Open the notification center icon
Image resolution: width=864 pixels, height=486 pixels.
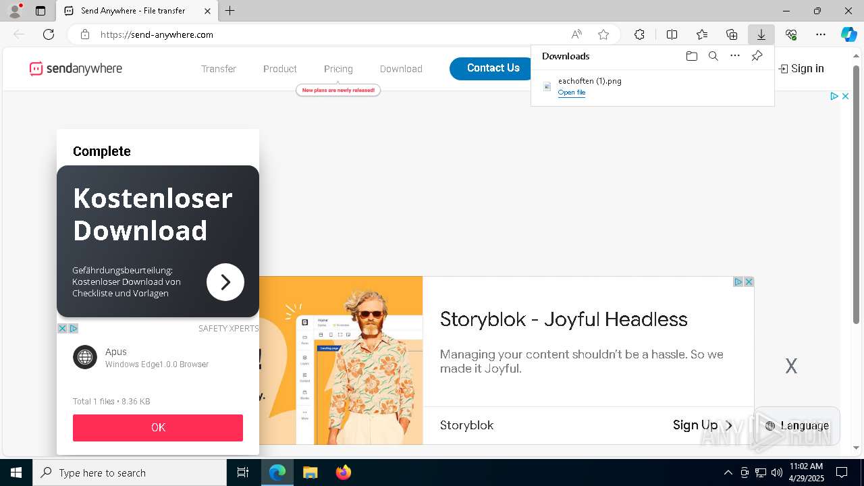pyautogui.click(x=842, y=473)
